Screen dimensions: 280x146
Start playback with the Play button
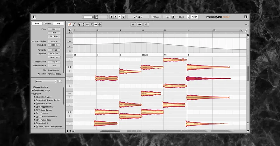(x=119, y=17)
